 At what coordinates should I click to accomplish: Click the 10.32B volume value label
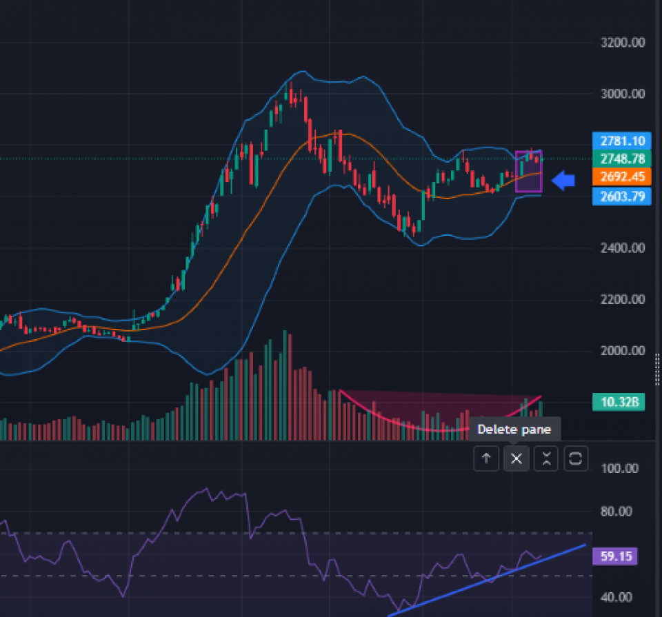point(619,402)
